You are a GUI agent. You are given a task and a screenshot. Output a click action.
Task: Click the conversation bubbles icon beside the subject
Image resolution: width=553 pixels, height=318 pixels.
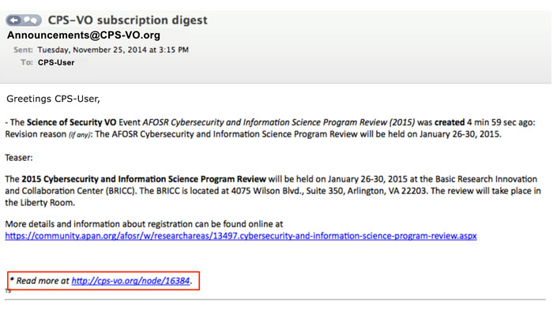[x=32, y=20]
